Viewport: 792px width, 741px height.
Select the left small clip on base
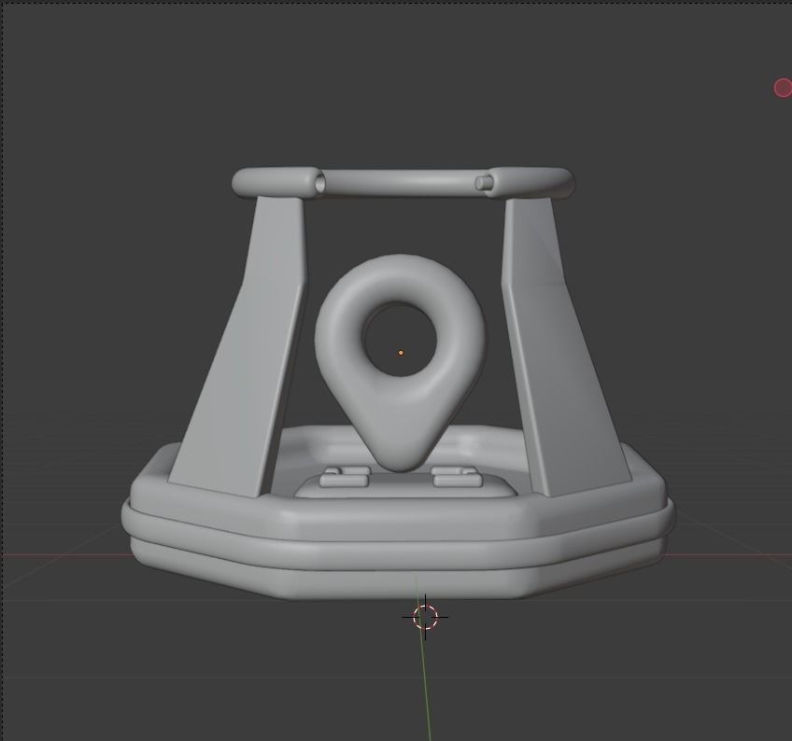pos(345,477)
